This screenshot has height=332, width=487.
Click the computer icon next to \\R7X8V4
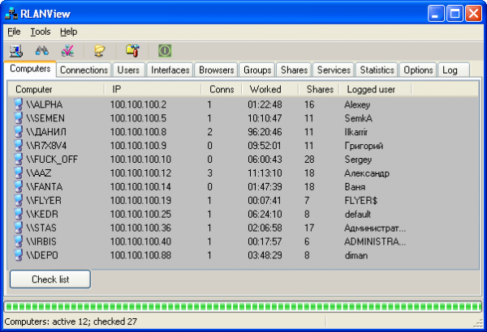pos(19,146)
